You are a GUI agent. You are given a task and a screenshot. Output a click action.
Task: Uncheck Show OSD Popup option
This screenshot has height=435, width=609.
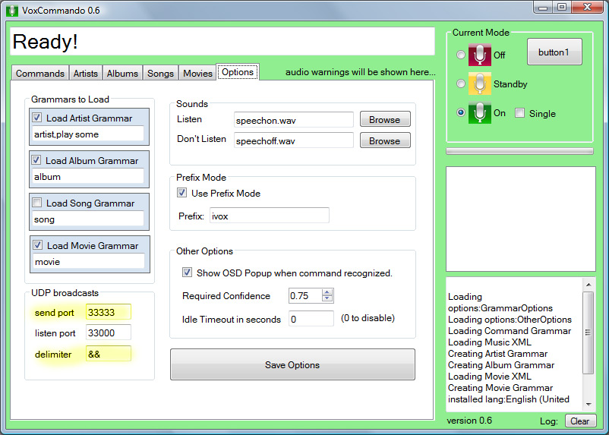(x=188, y=273)
